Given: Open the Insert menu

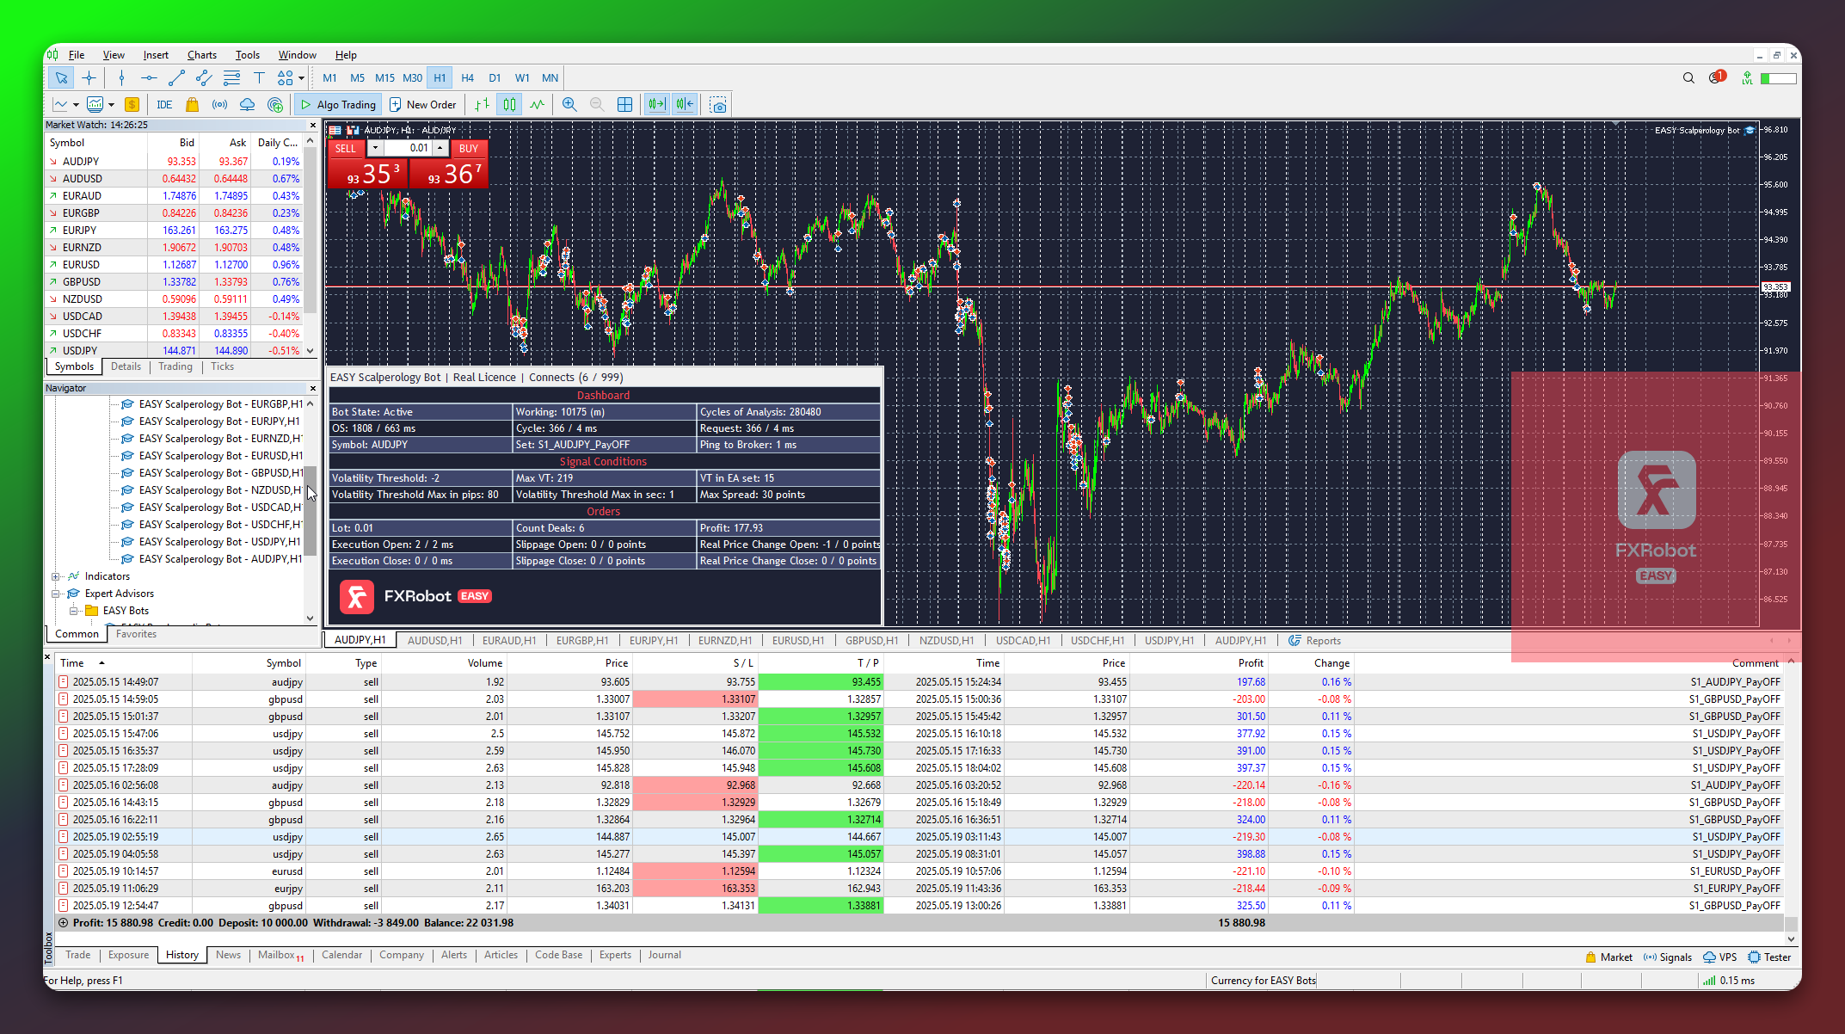Looking at the screenshot, I should tap(156, 55).
